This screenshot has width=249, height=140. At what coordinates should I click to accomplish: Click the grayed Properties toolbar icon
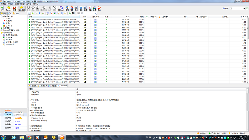point(50,8)
